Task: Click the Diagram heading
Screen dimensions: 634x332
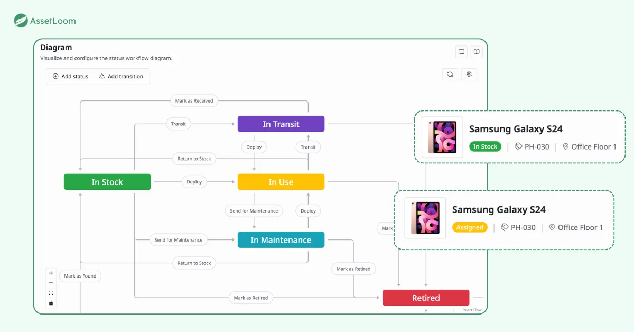Action: coord(56,48)
